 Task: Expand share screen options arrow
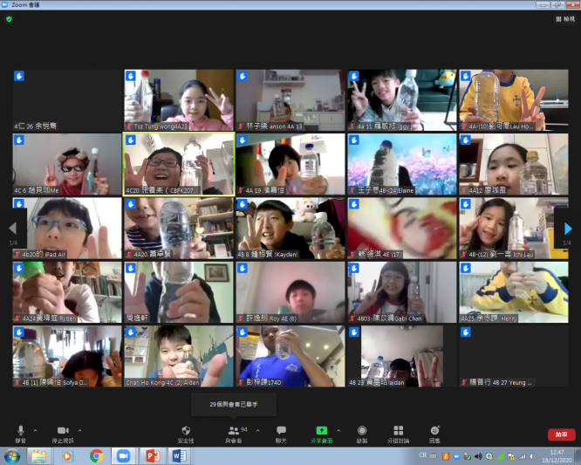tap(338, 430)
